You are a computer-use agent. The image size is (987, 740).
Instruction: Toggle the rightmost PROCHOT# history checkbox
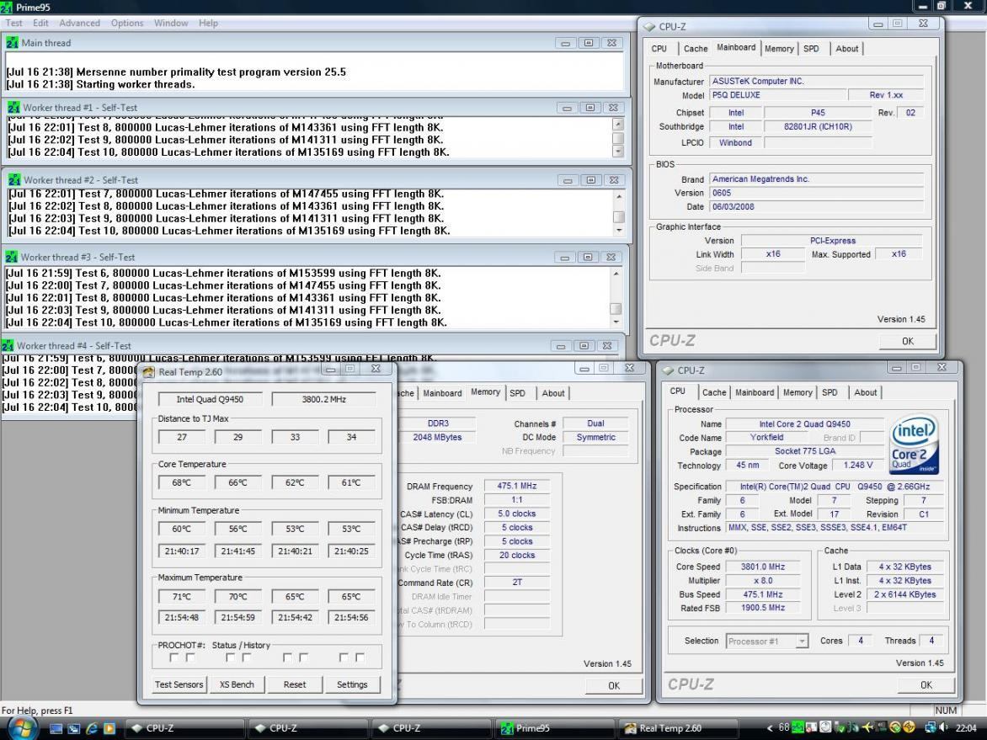point(360,657)
